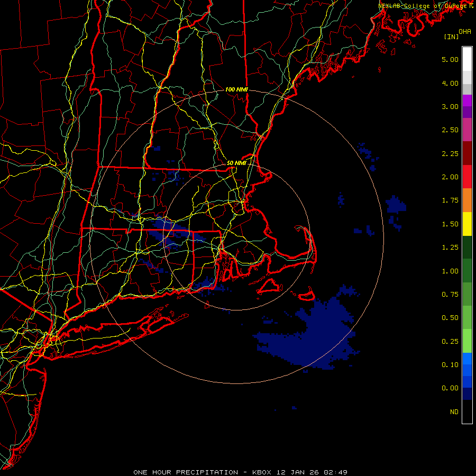Click the Martha's Vineyard island outline
Viewport: 476px width, 476px height.
coord(270,287)
